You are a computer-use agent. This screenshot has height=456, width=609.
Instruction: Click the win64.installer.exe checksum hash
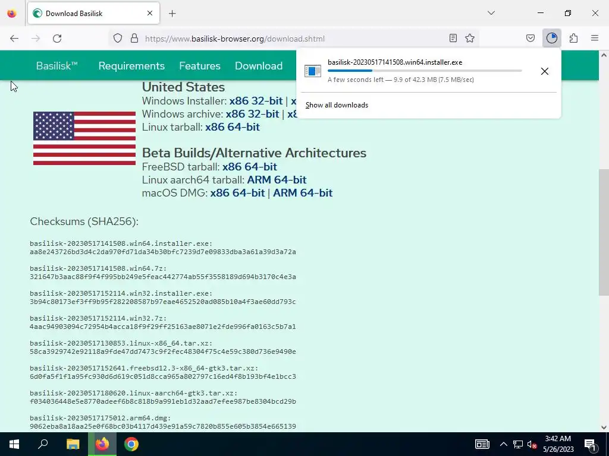[163, 252]
